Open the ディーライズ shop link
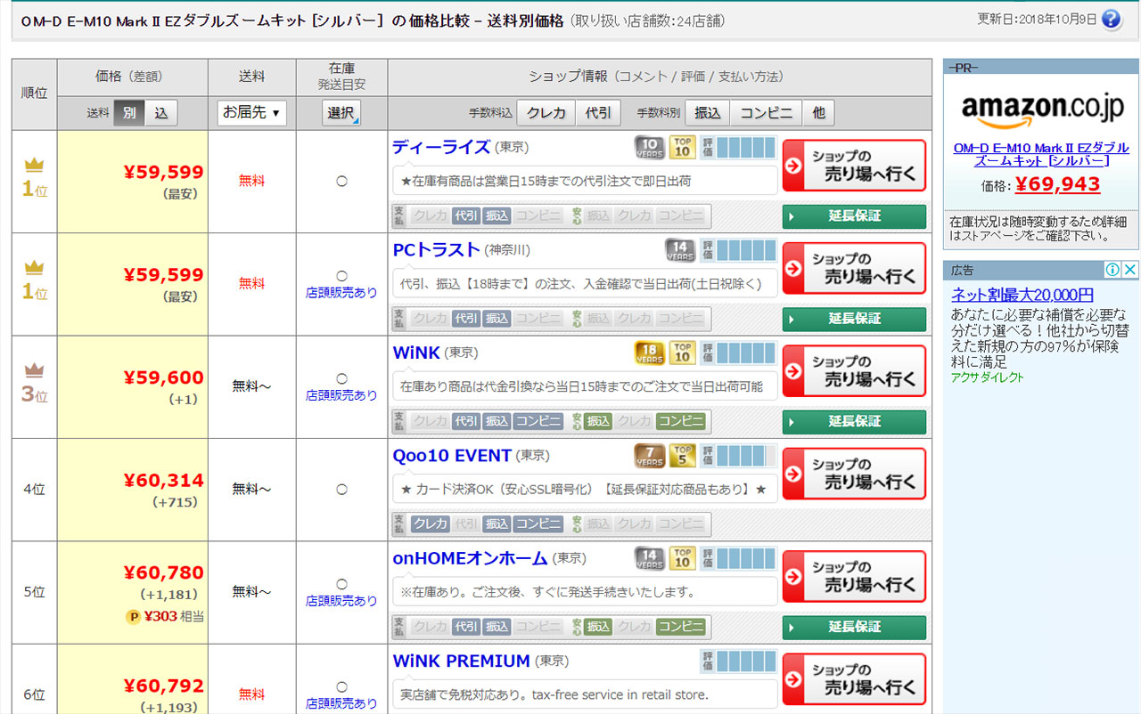The width and height of the screenshot is (1141, 714). coord(441,147)
